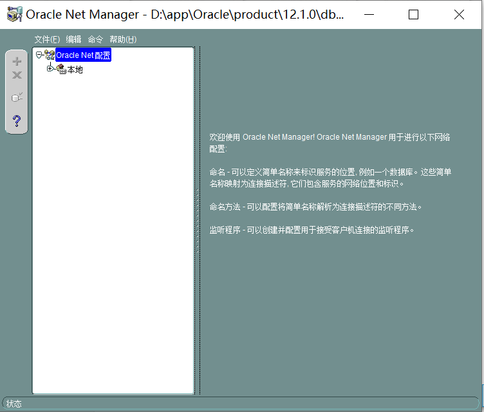The height and width of the screenshot is (412, 484).
Task: Collapse the Oracle Net配置 tree root
Action: point(39,55)
